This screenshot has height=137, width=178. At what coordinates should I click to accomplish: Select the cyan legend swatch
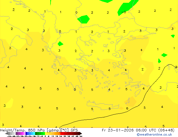(x=34, y=133)
